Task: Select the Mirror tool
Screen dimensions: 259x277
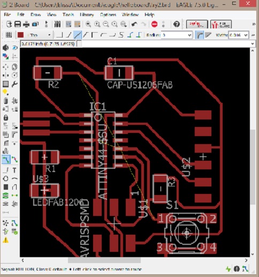Action: (5, 75)
